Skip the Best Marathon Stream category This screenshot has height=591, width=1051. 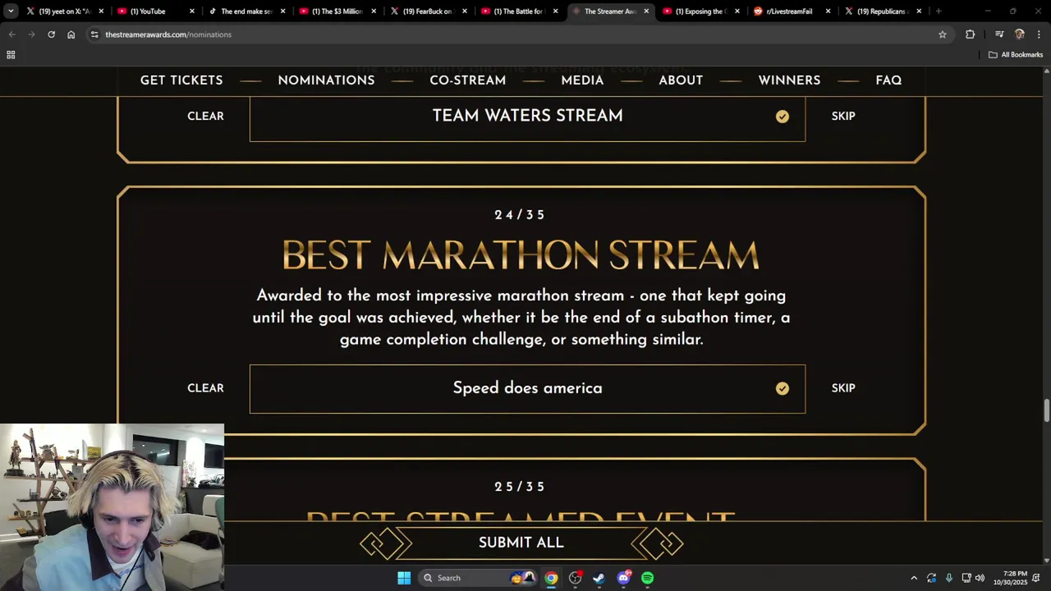click(x=843, y=388)
